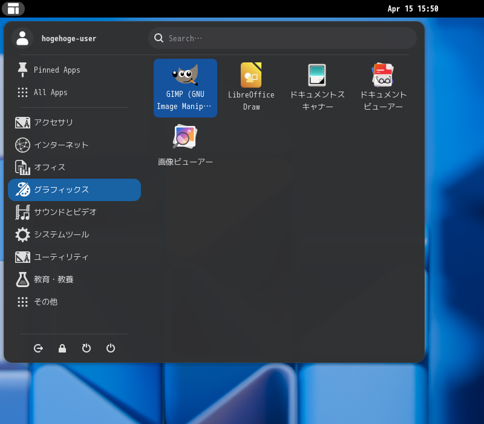This screenshot has width=484, height=424.
Task: Click the power off icon
Action: point(111,348)
